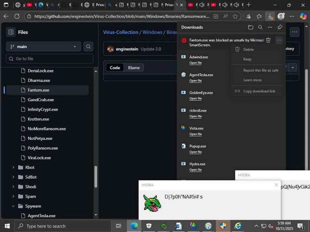Show hidden system tray icons
Screen dimensions: 310x232
pyautogui.click(x=256, y=226)
